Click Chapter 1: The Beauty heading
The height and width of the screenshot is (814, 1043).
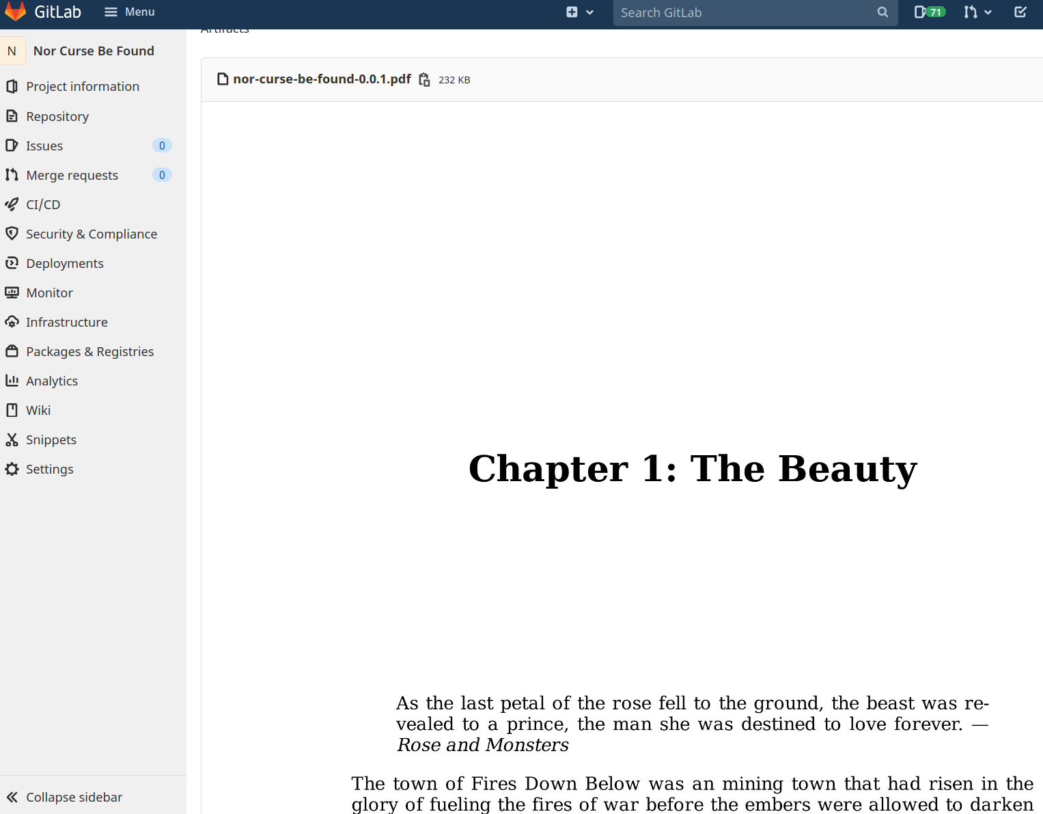coord(693,470)
